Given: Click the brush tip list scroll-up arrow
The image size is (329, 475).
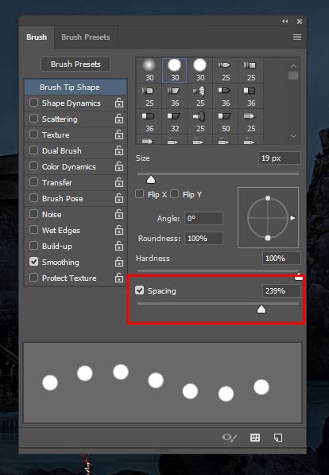Looking at the screenshot, I should [x=293, y=66].
